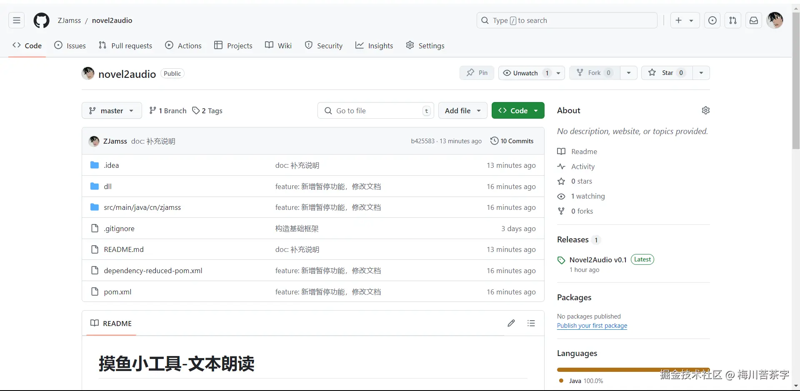Switch to the Wiki tab
800x391 pixels.
point(278,46)
